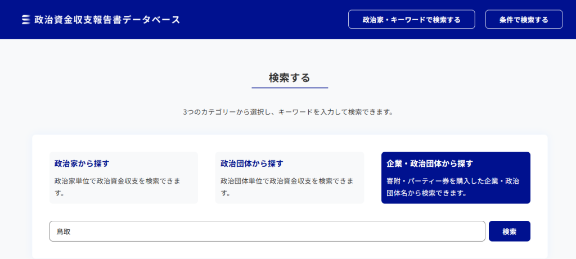The height and width of the screenshot is (259, 576).
Task: Open the 条件で検索する header button
Action: pyautogui.click(x=523, y=20)
